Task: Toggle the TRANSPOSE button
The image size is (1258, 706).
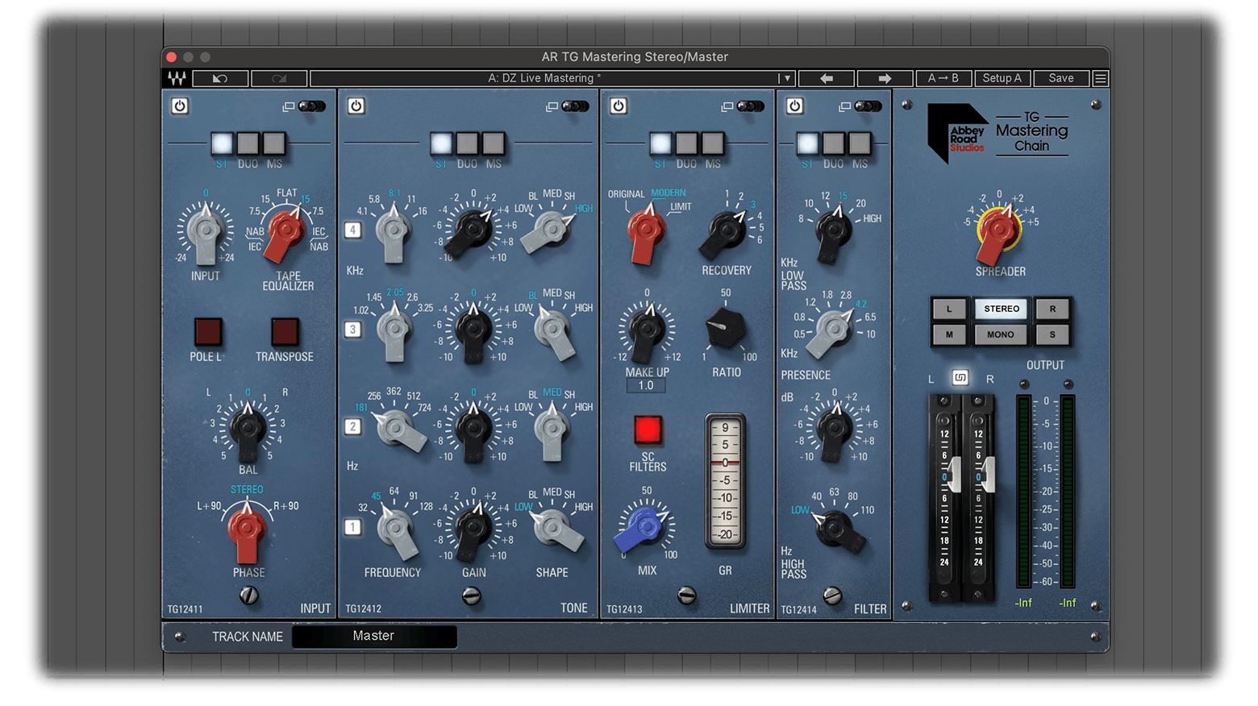Action: [285, 331]
